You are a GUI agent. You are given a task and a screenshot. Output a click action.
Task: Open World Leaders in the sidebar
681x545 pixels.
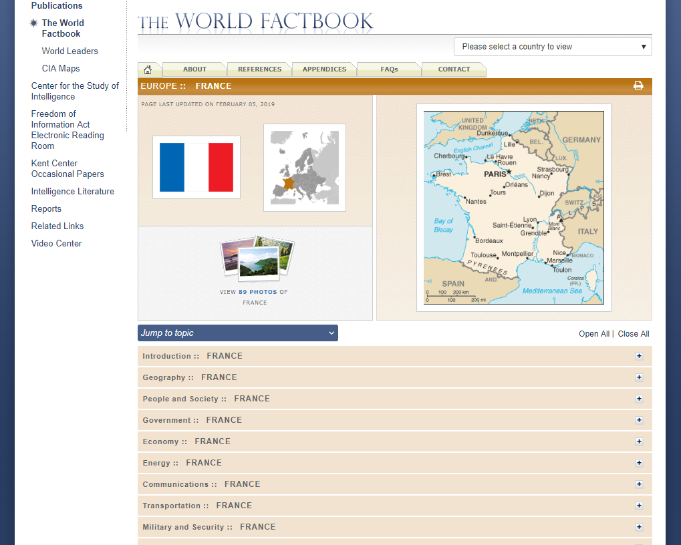pos(70,51)
